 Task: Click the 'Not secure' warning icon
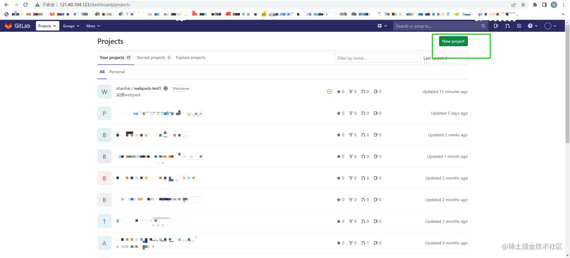pos(37,5)
